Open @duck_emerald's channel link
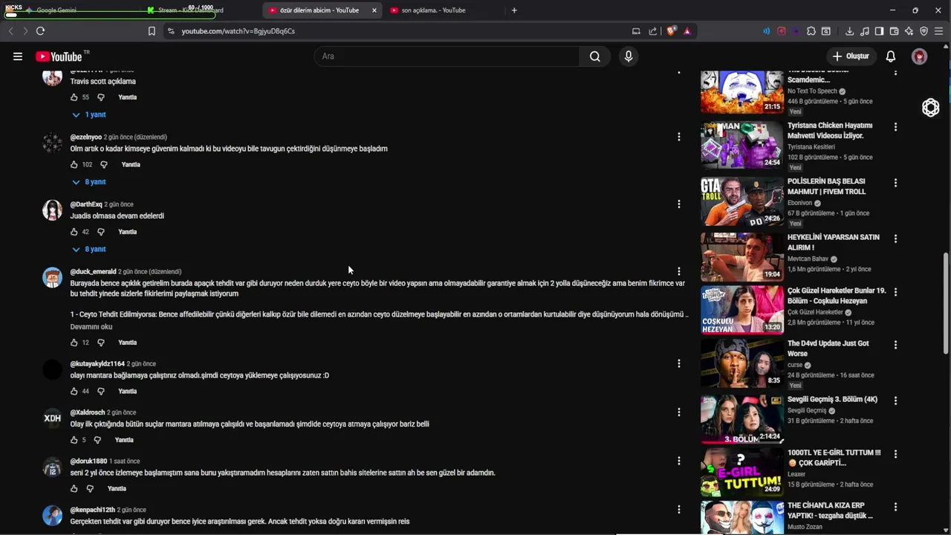 point(94,271)
